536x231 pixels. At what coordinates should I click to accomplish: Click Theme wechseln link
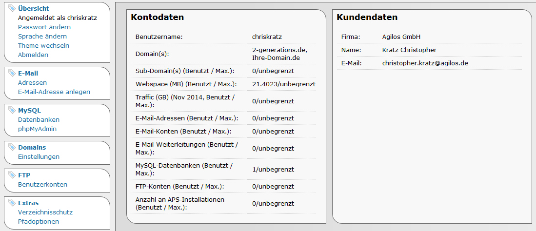(x=44, y=45)
